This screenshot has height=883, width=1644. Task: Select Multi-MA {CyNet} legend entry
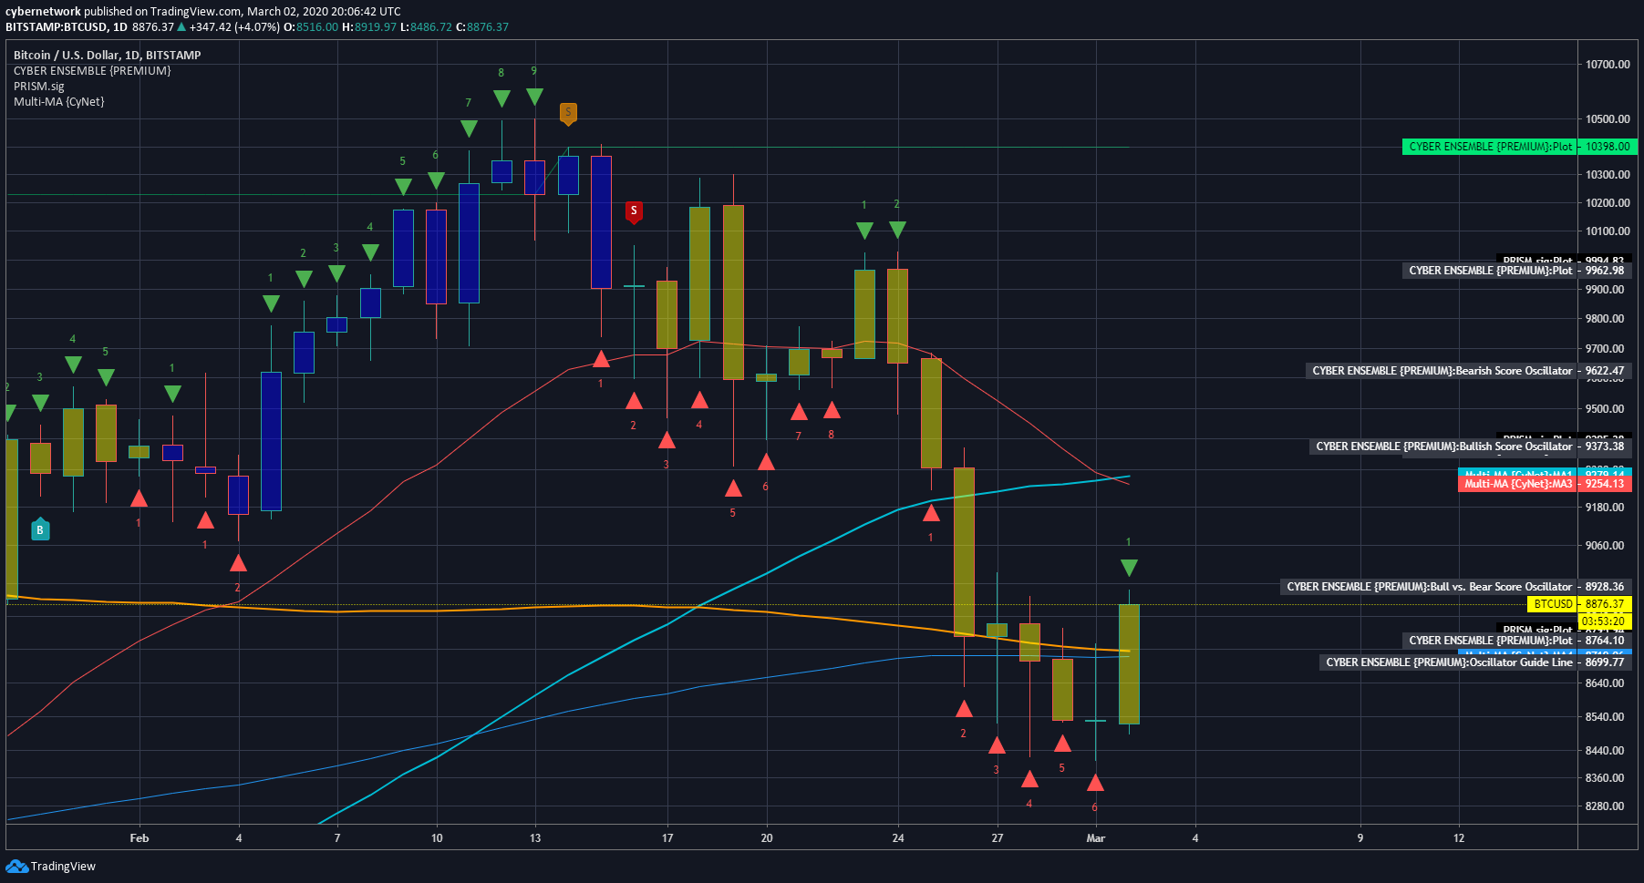coord(59,101)
